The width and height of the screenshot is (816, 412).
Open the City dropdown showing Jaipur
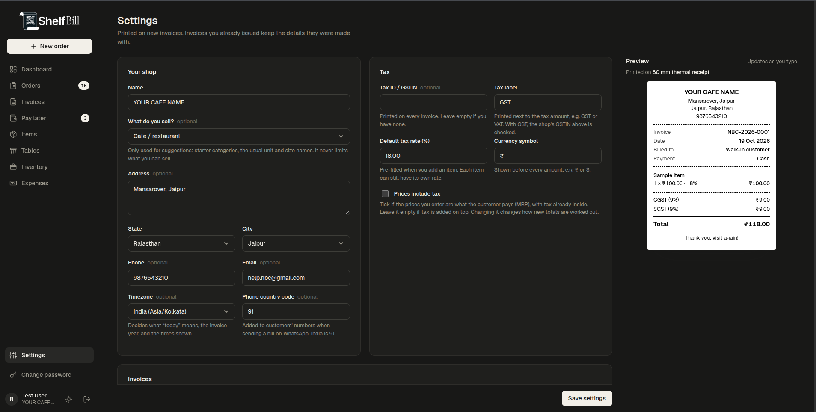click(x=296, y=243)
